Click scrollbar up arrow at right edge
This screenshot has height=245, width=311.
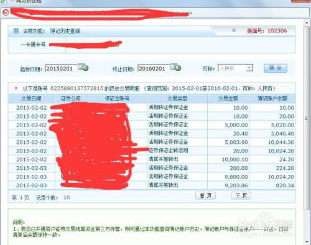click(307, 22)
